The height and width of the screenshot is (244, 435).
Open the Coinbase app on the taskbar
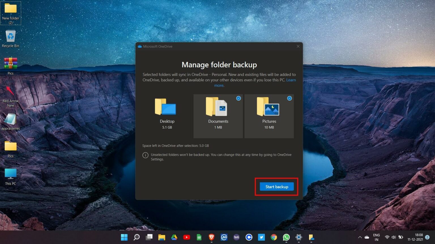(x=249, y=237)
